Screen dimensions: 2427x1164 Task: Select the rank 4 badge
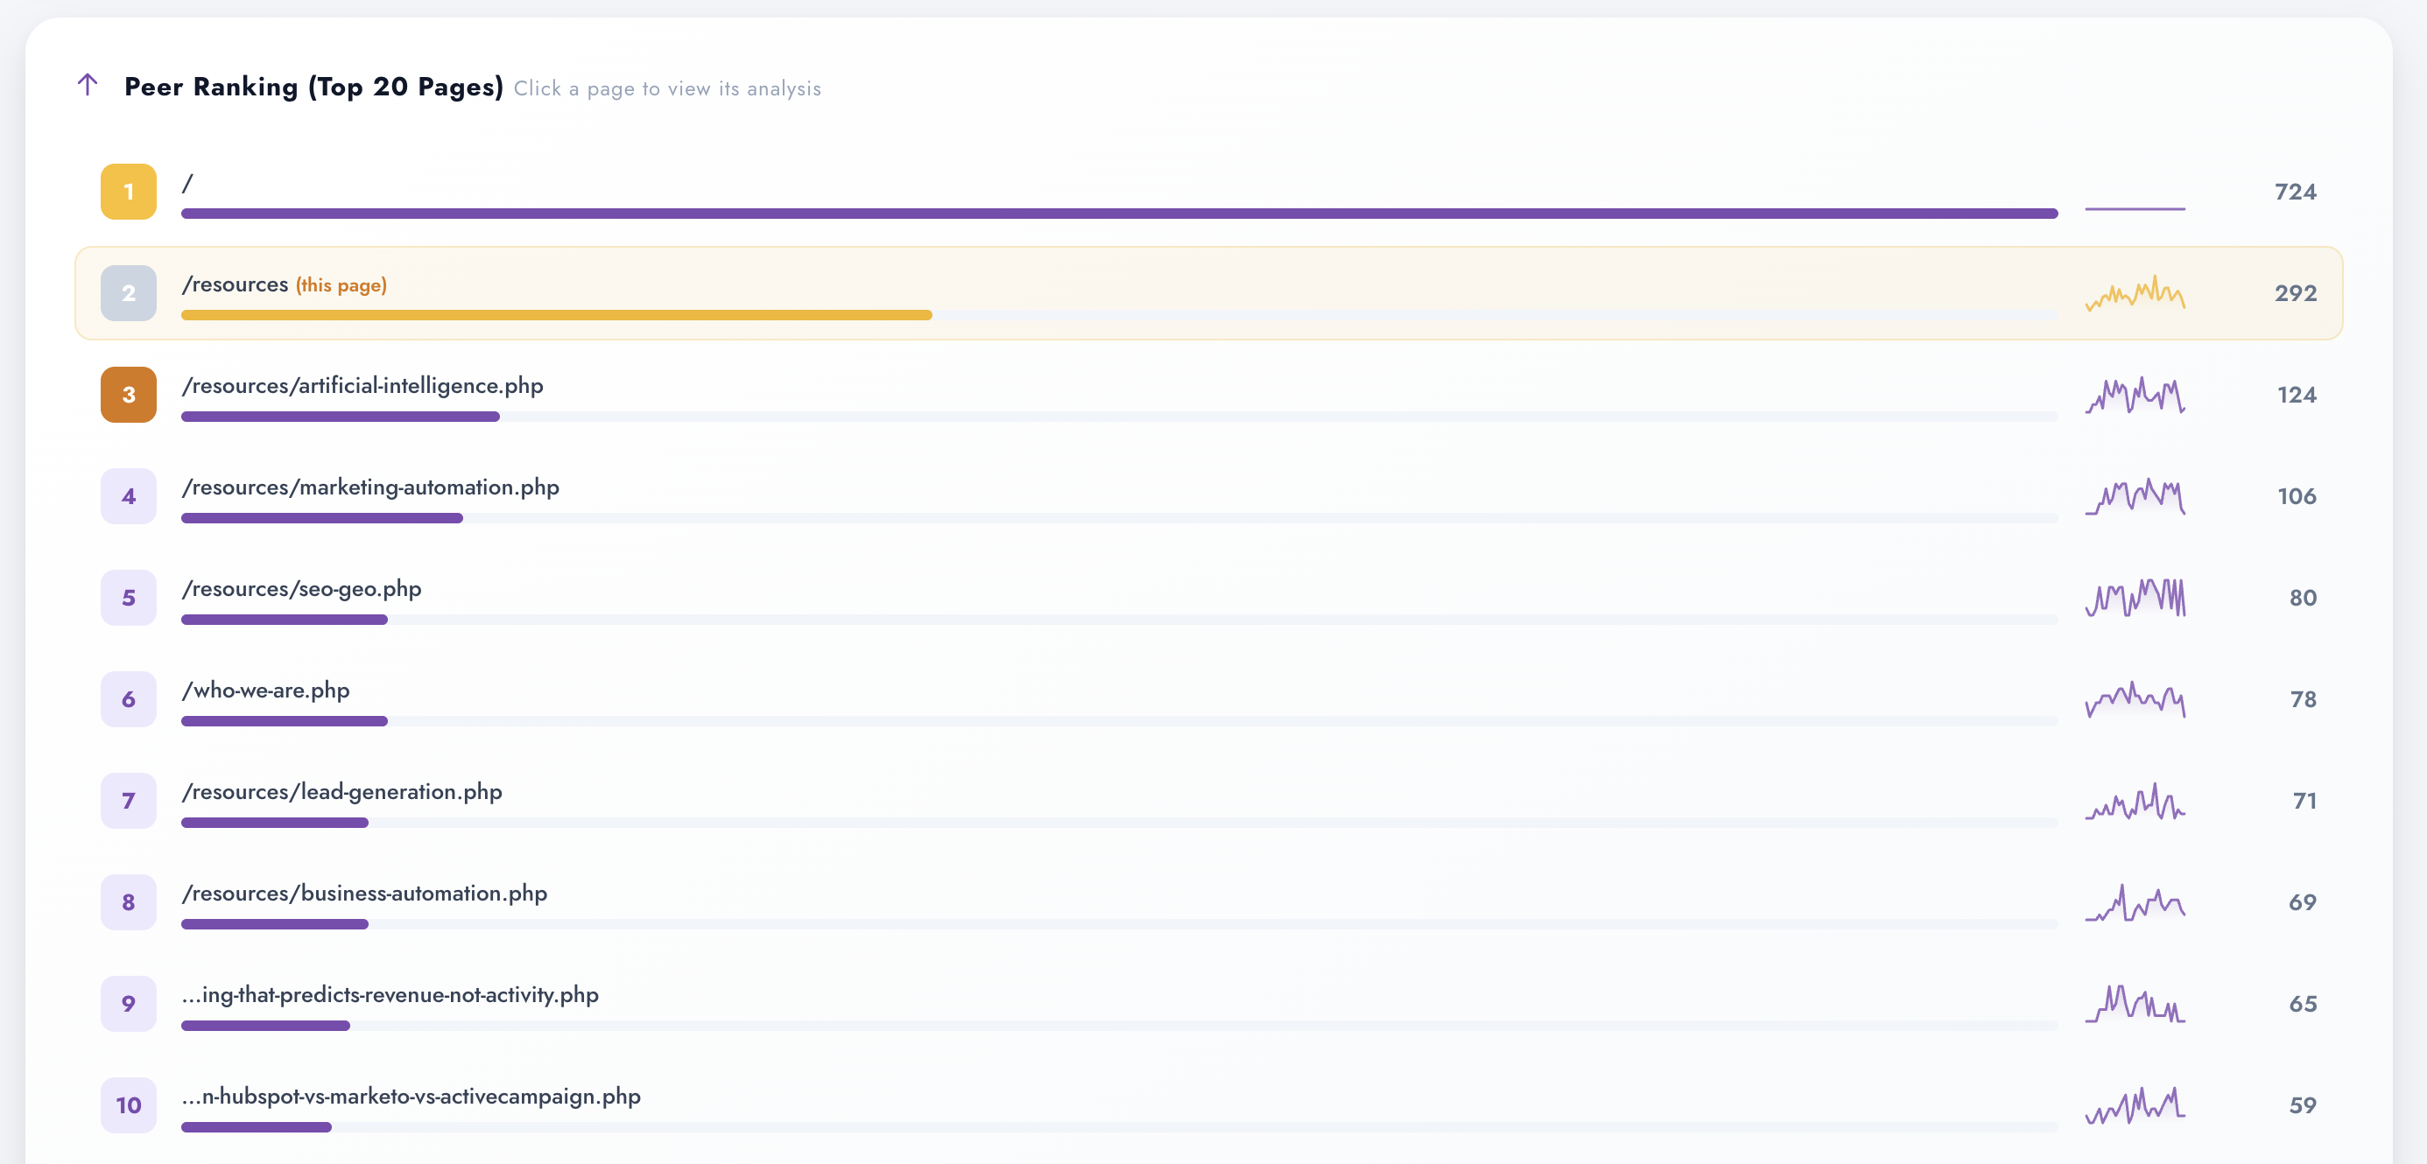pyautogui.click(x=128, y=496)
